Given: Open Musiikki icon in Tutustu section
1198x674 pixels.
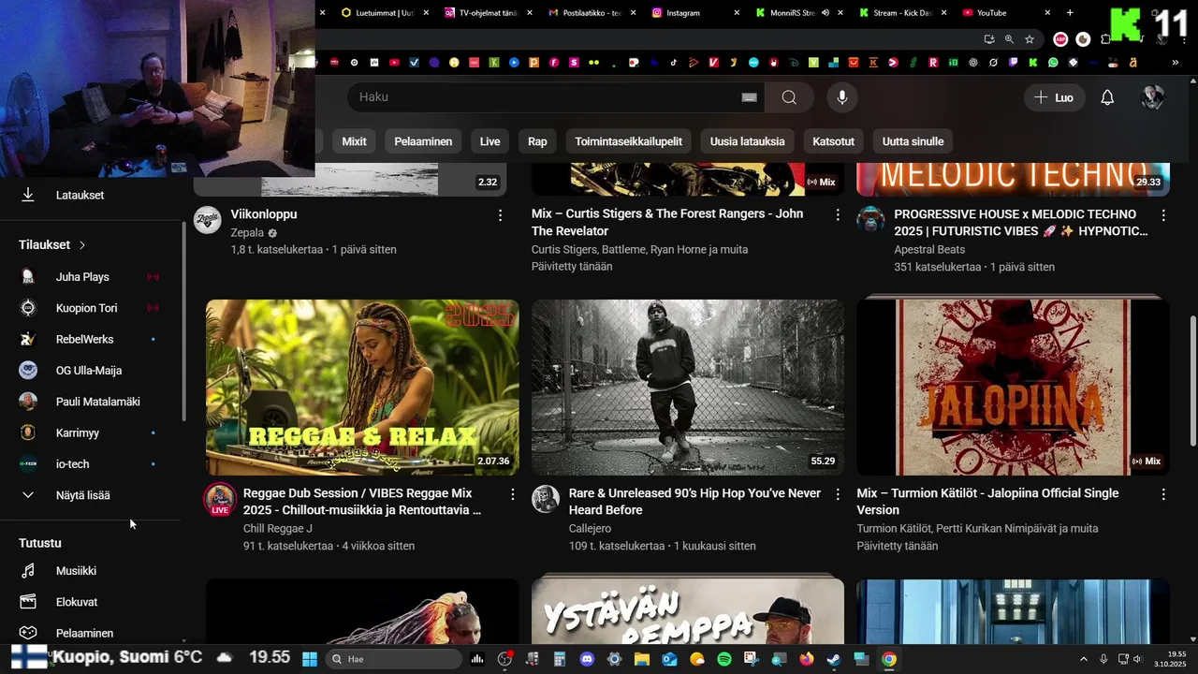Looking at the screenshot, I should (x=28, y=571).
